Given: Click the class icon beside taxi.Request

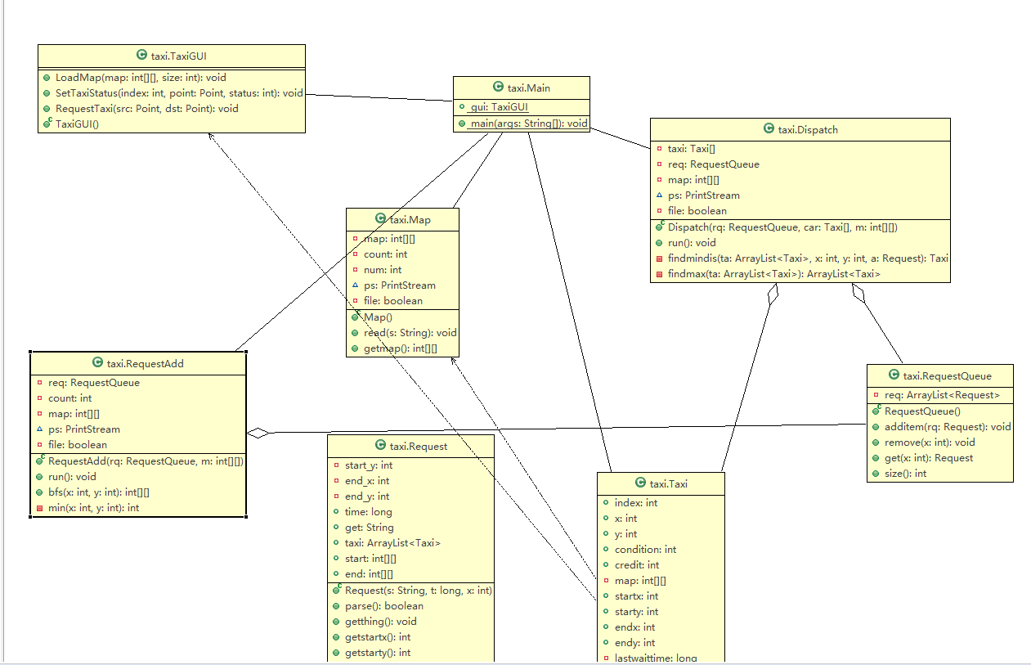Looking at the screenshot, I should [380, 445].
